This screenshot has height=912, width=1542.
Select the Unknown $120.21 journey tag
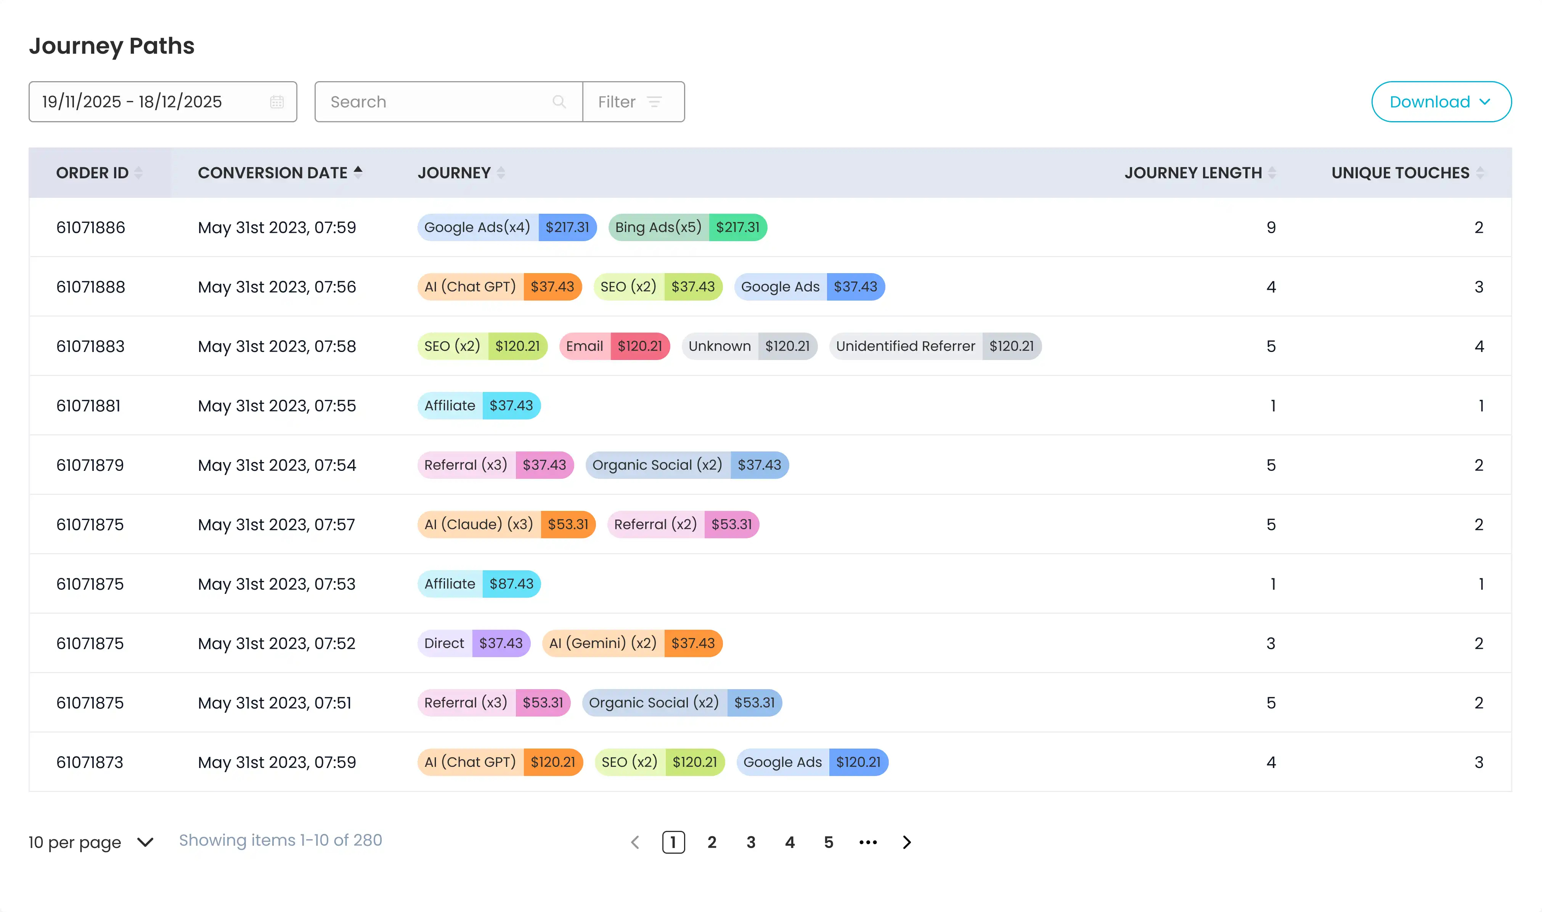pos(749,347)
